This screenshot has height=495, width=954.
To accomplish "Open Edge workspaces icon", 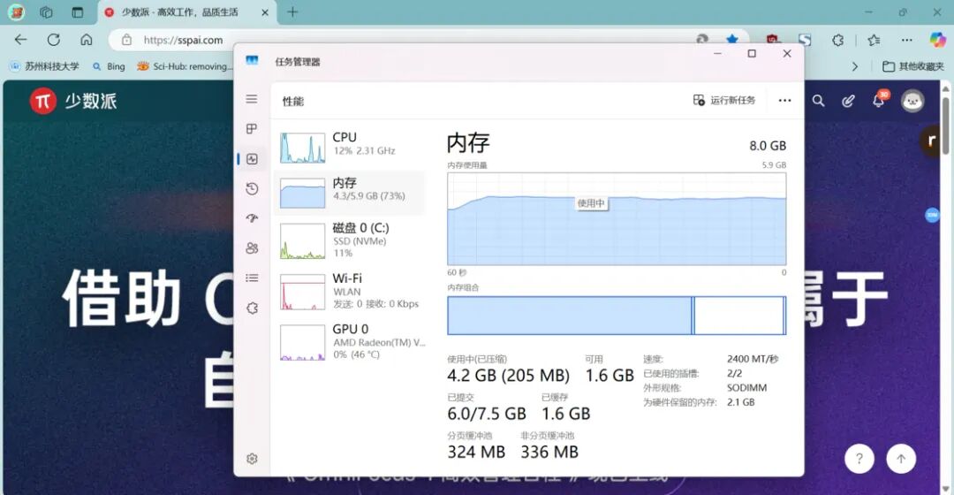I will (46, 12).
